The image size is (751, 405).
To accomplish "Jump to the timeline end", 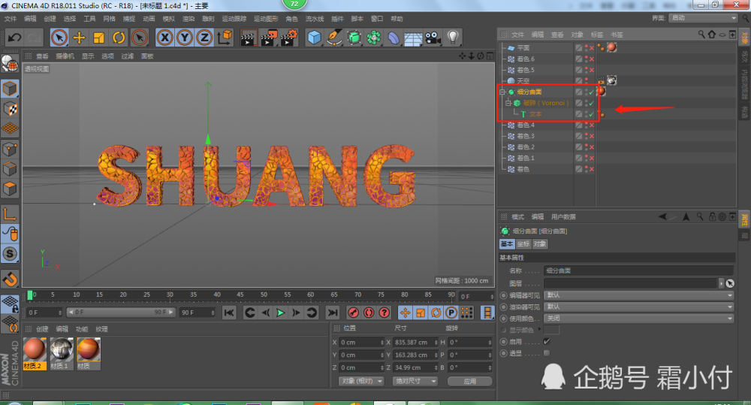I will (332, 313).
